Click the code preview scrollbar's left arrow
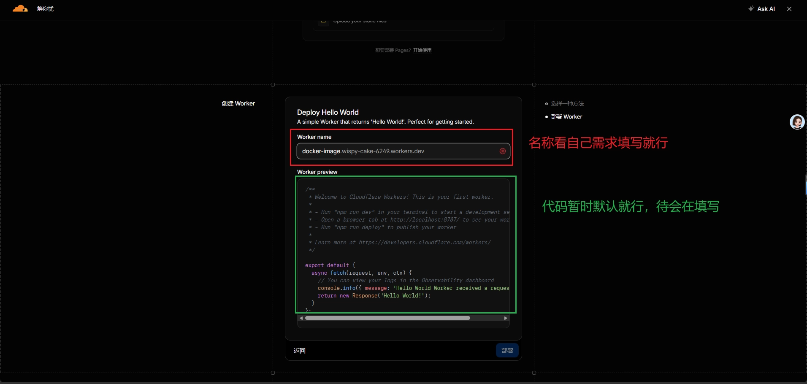The height and width of the screenshot is (384, 807). pyautogui.click(x=301, y=318)
